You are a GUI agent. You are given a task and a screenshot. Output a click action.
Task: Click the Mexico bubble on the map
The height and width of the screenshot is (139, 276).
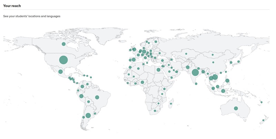(x=60, y=72)
